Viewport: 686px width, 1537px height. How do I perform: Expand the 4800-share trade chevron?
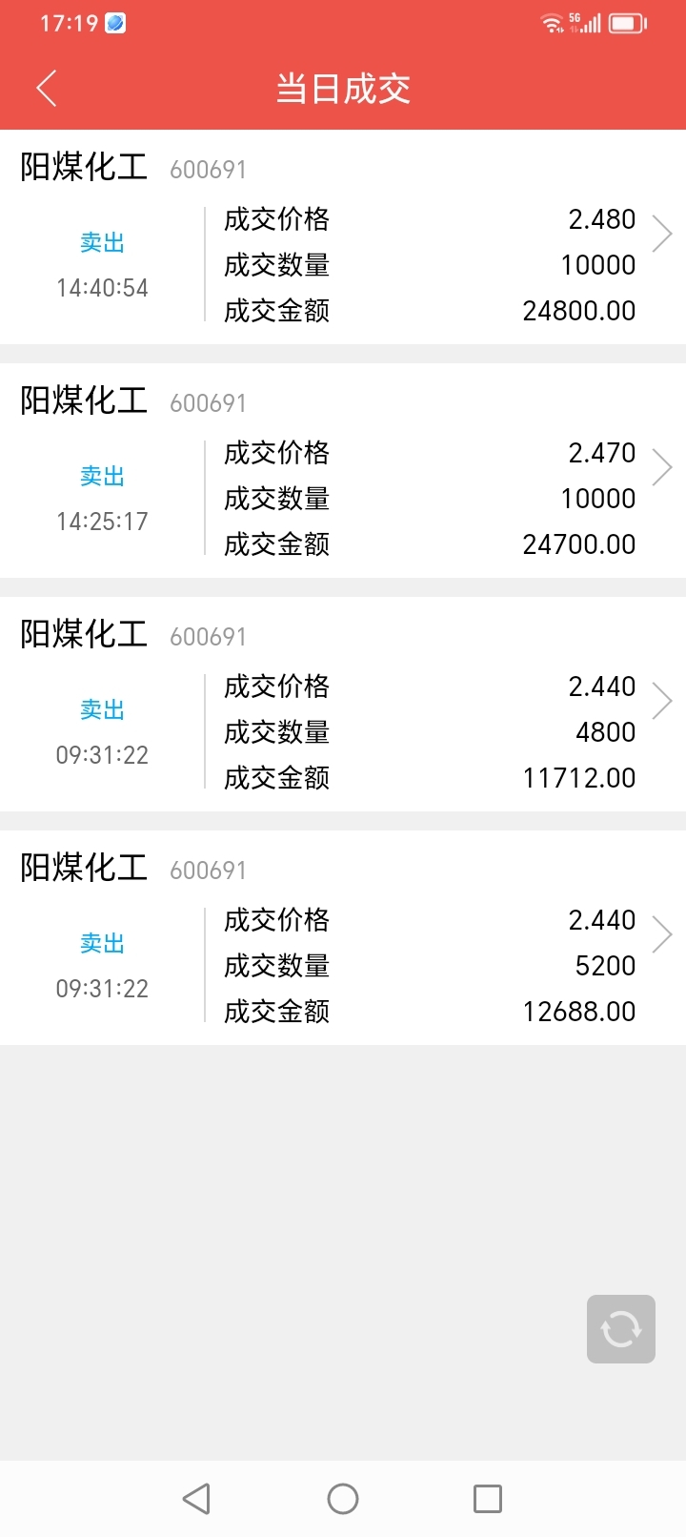pyautogui.click(x=662, y=701)
